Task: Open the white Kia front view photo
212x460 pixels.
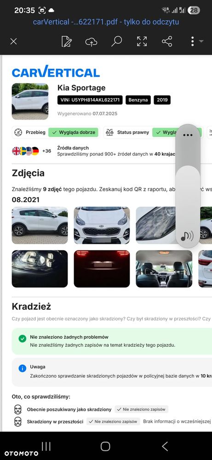Action: [x=102, y=225]
